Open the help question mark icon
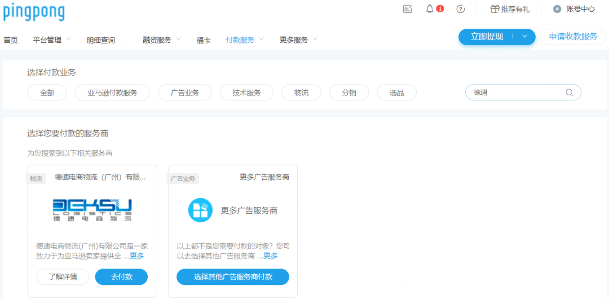 click(x=461, y=9)
